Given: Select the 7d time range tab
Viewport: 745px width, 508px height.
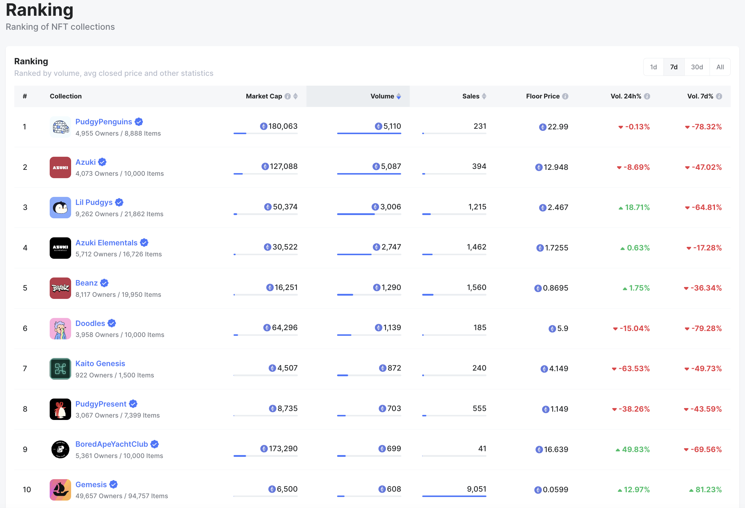Looking at the screenshot, I should click(674, 67).
